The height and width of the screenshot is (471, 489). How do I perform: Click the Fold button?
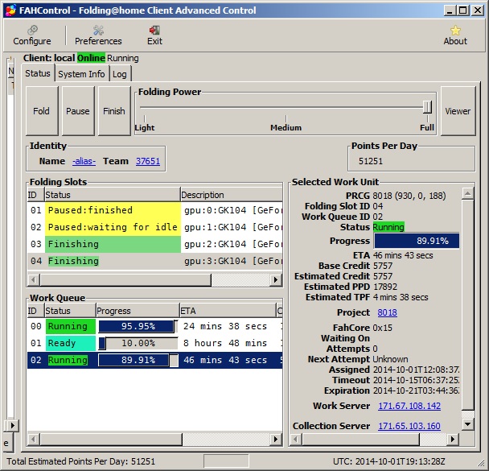42,111
